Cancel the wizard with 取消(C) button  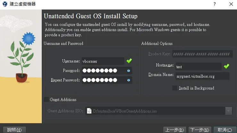point(225,130)
